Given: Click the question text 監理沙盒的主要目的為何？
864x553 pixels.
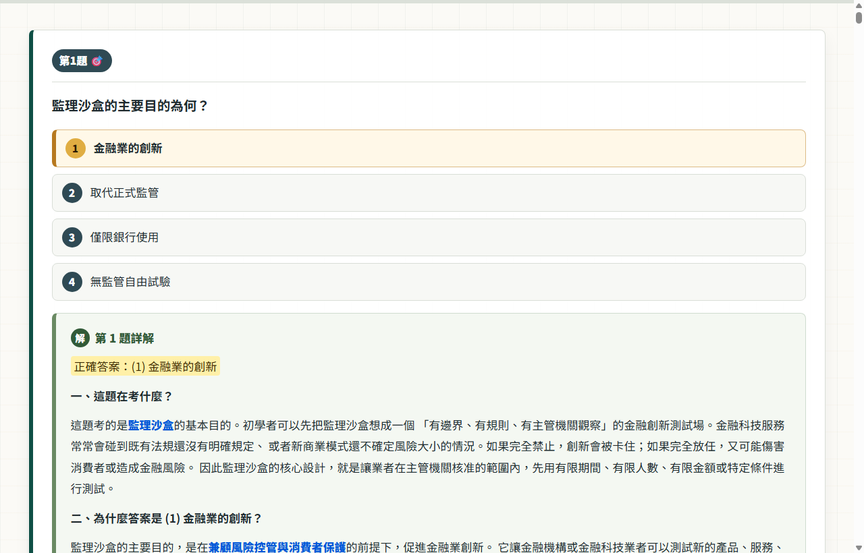Looking at the screenshot, I should point(130,106).
